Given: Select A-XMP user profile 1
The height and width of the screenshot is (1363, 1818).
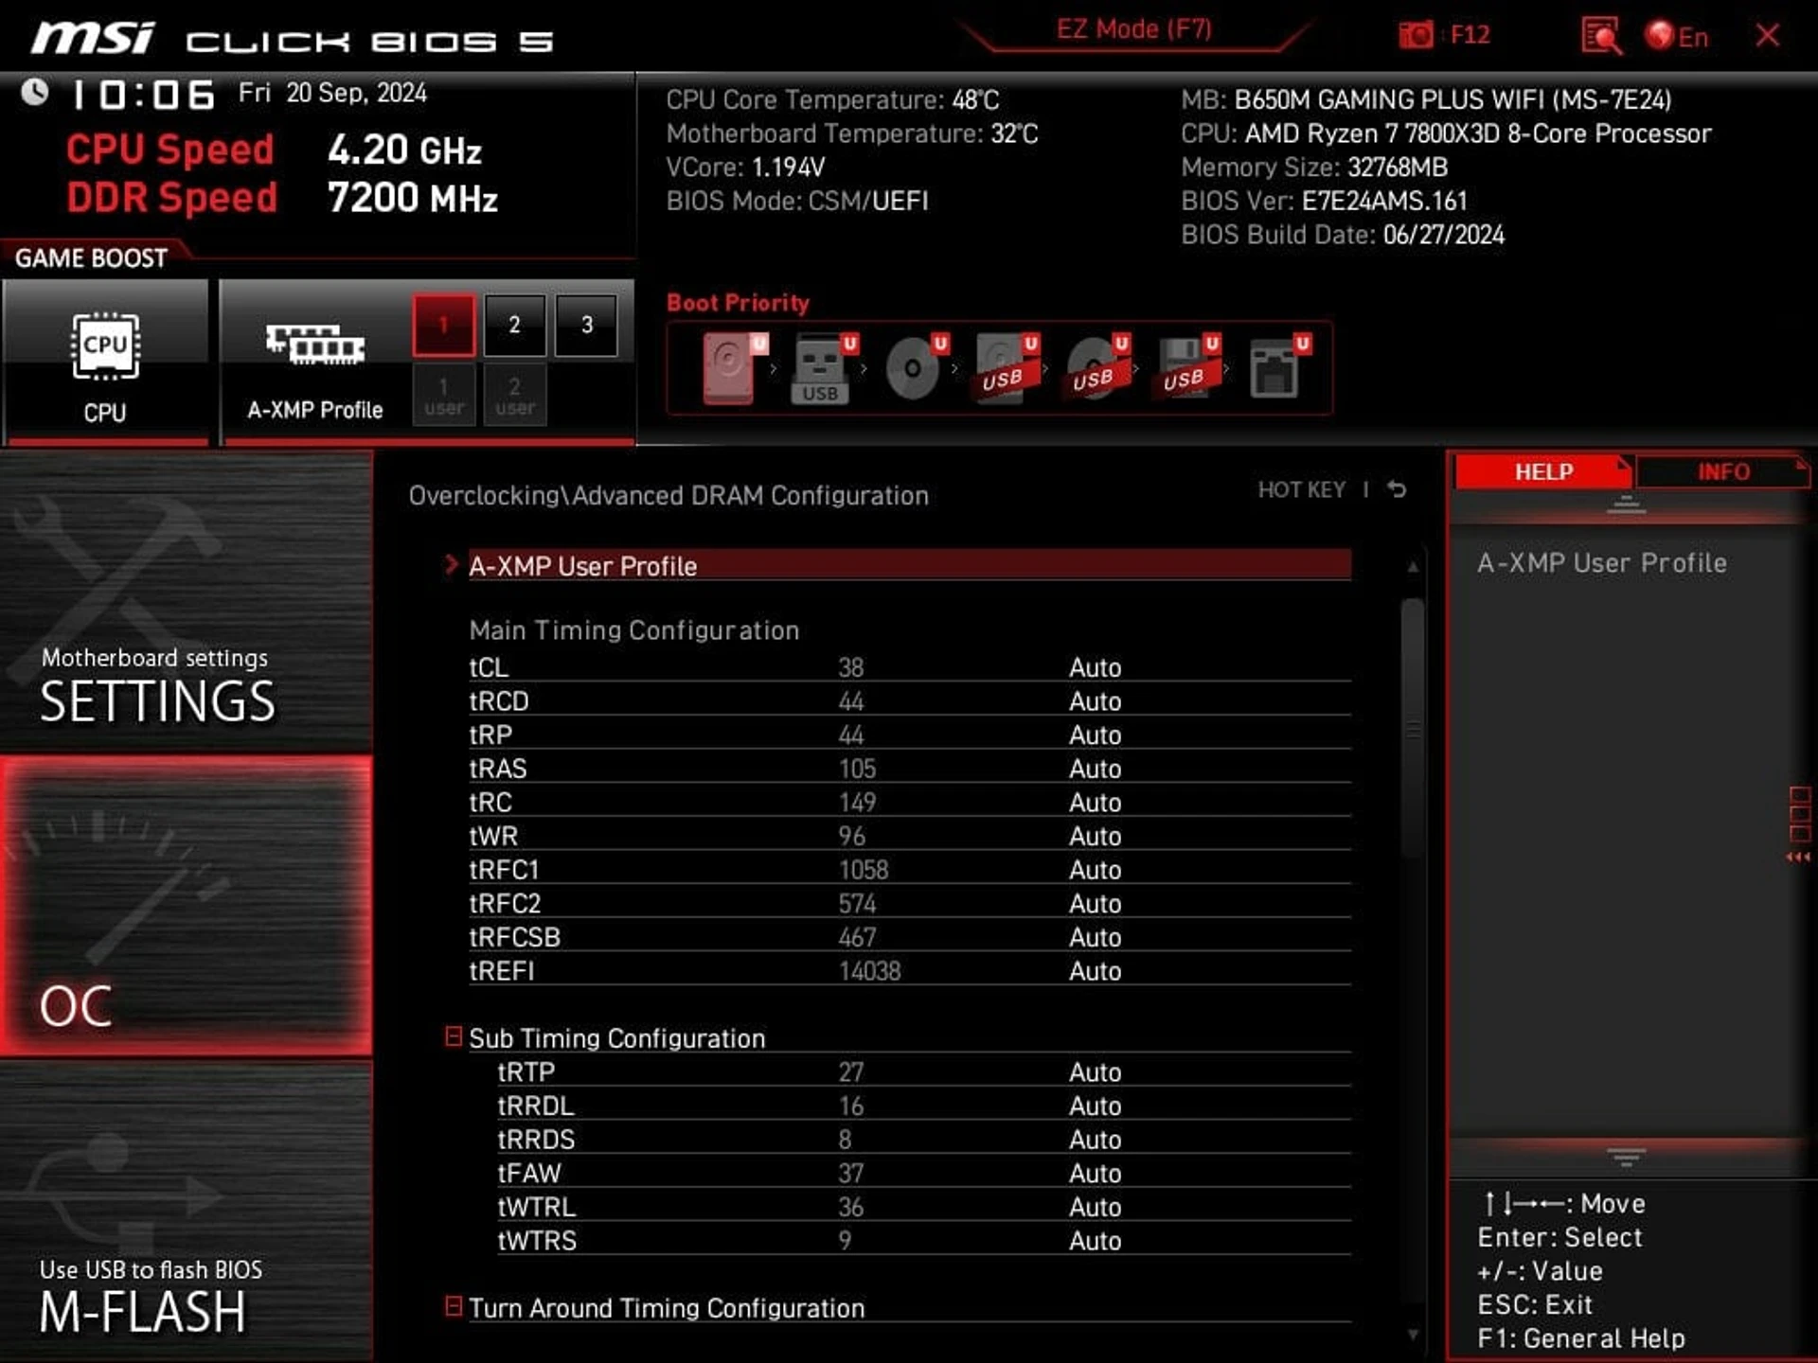Looking at the screenshot, I should click(x=443, y=396).
